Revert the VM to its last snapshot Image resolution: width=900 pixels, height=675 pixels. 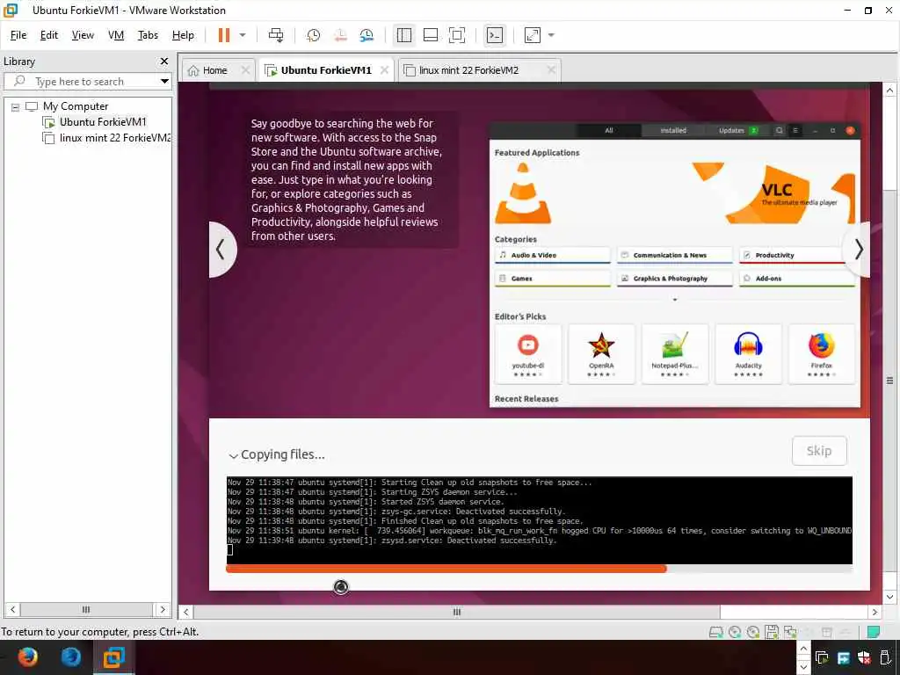340,35
